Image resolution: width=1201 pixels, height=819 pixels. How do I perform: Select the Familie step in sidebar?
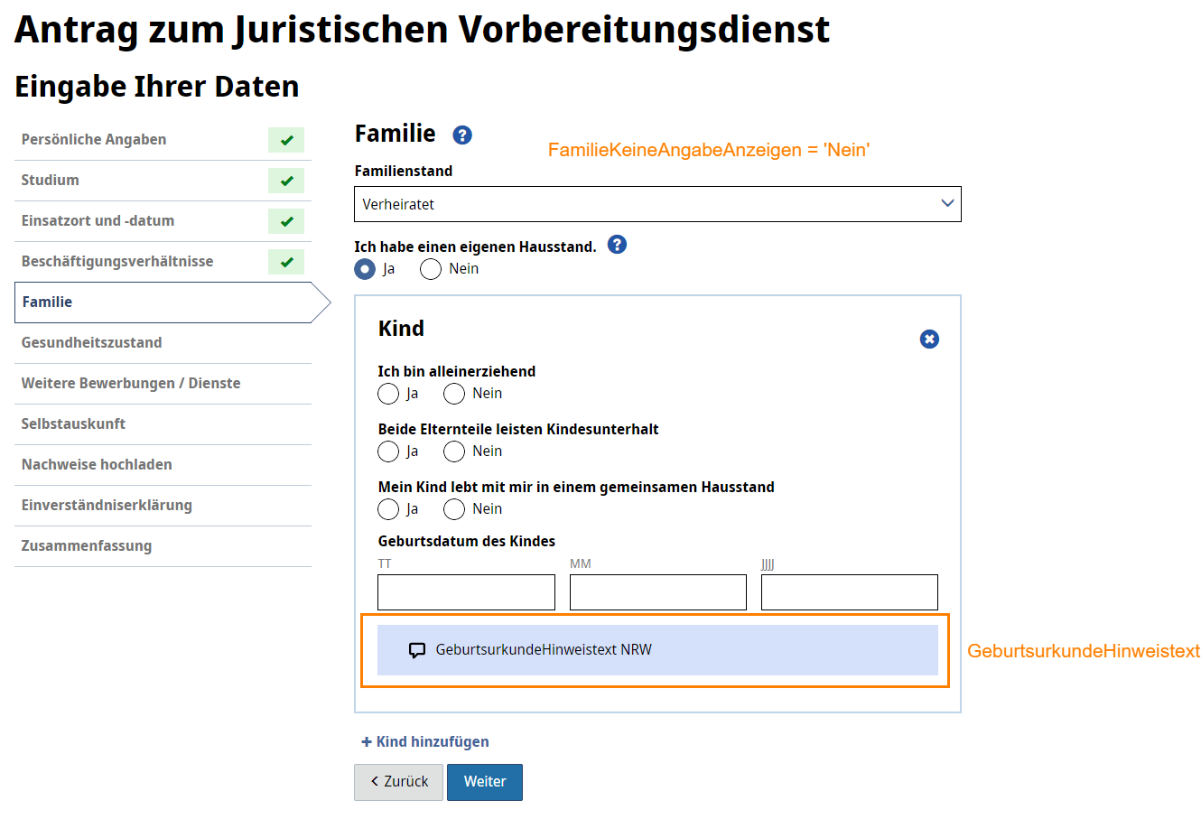click(x=172, y=302)
